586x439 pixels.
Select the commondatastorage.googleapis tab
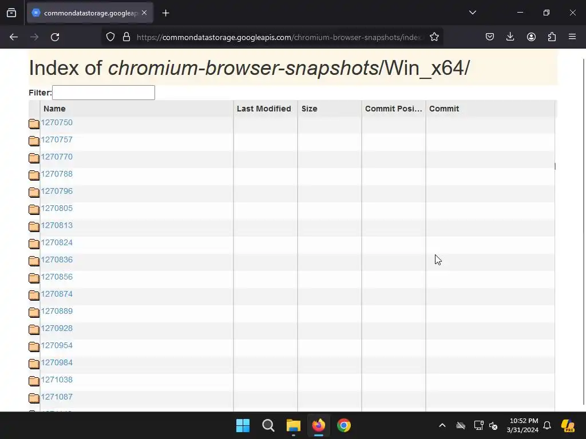point(90,13)
